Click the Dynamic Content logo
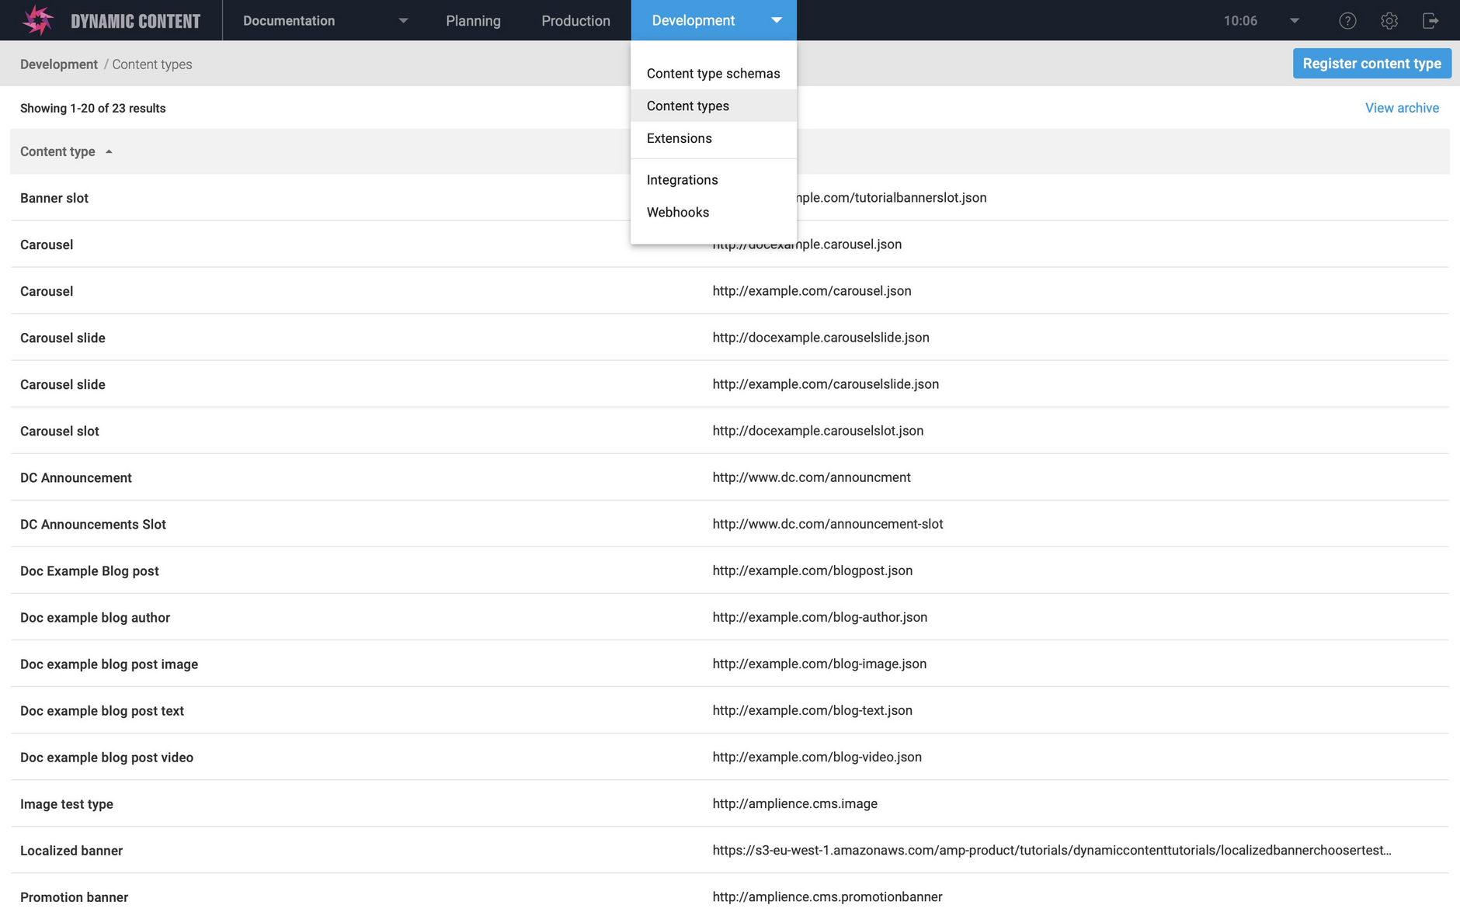 (x=109, y=20)
